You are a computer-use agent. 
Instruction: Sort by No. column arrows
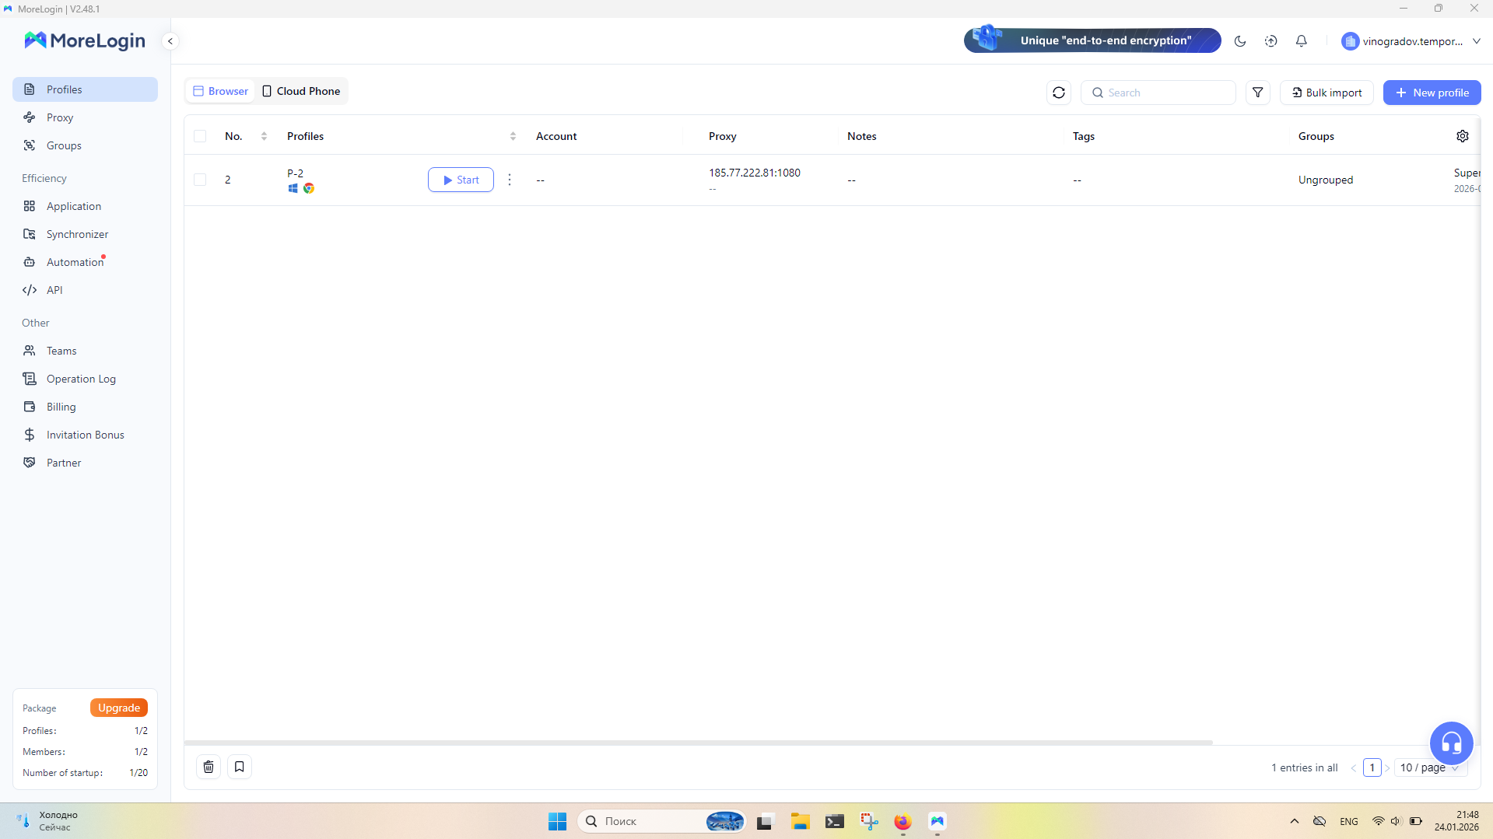tap(265, 136)
